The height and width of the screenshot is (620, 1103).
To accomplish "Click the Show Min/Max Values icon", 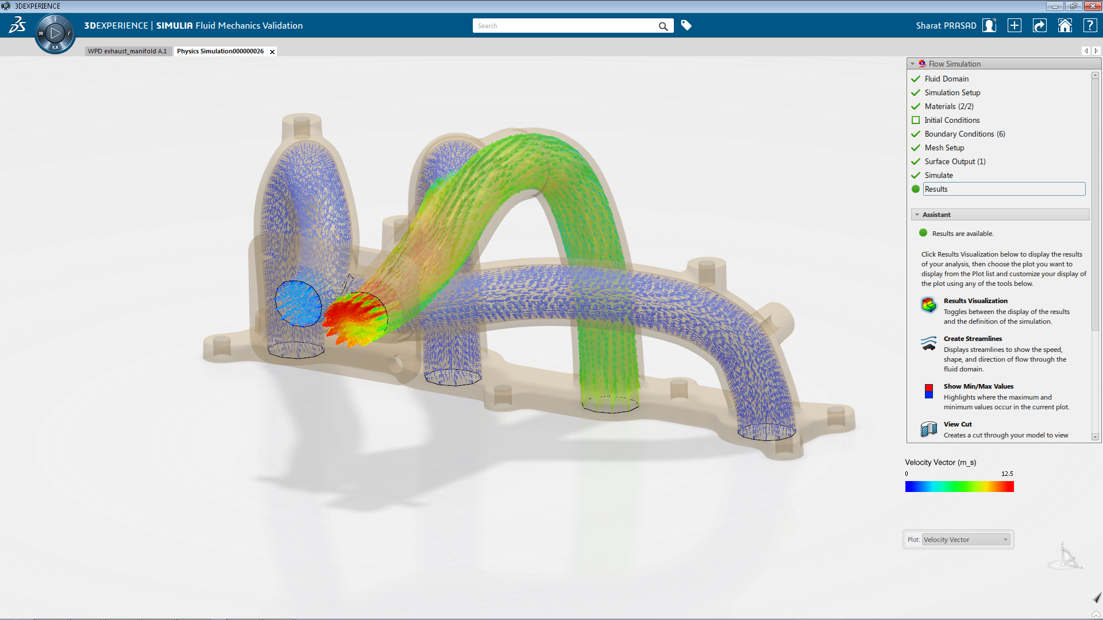I will pyautogui.click(x=928, y=391).
